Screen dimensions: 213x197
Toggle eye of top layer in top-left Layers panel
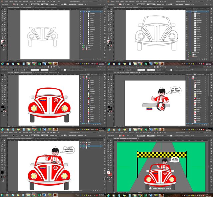pyautogui.click(x=80, y=11)
